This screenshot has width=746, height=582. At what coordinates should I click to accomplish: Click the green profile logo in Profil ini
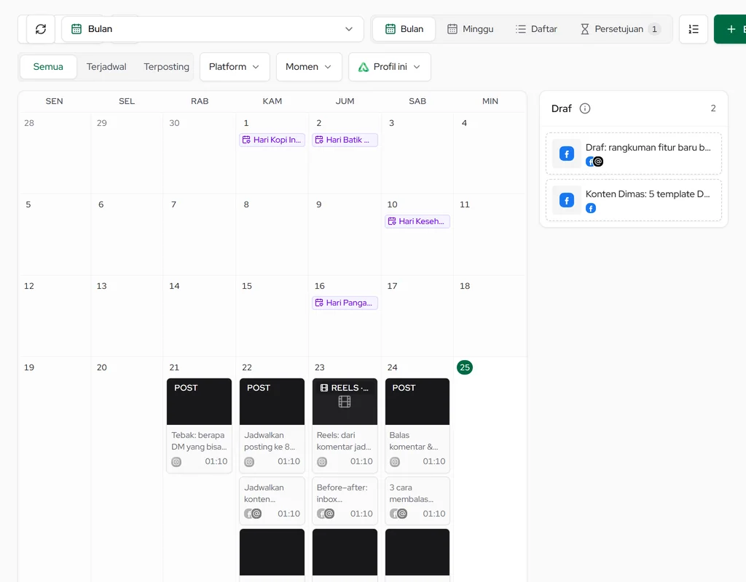point(364,67)
